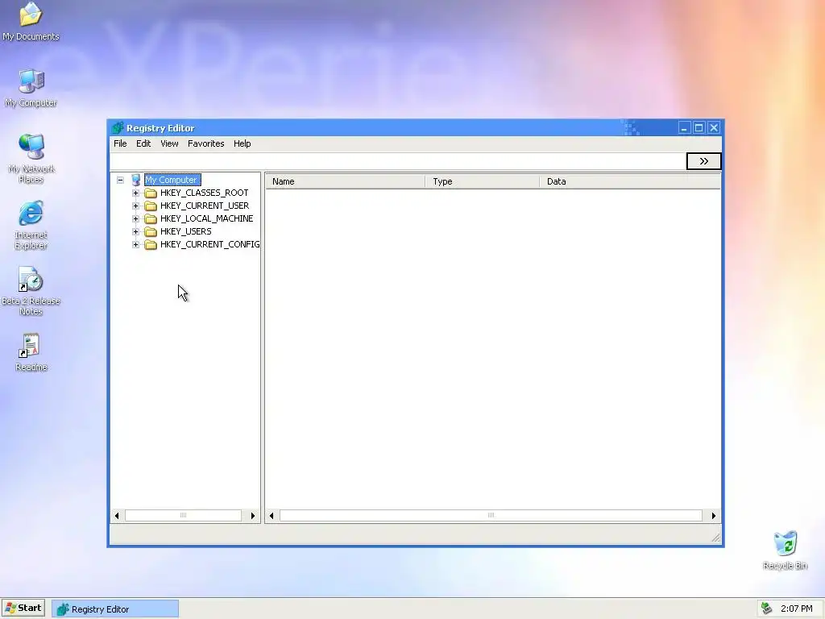
Task: Click the My Computer root node icon
Action: pyautogui.click(x=135, y=180)
